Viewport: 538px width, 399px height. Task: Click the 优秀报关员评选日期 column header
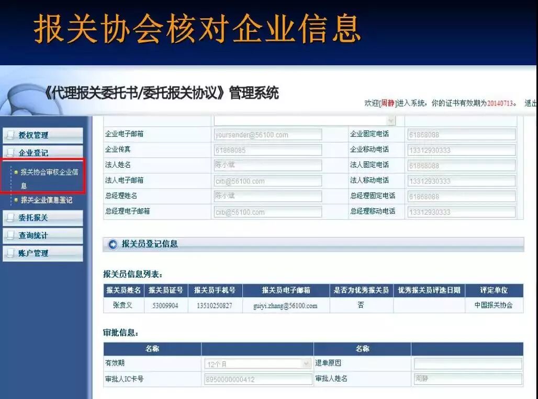click(x=429, y=290)
